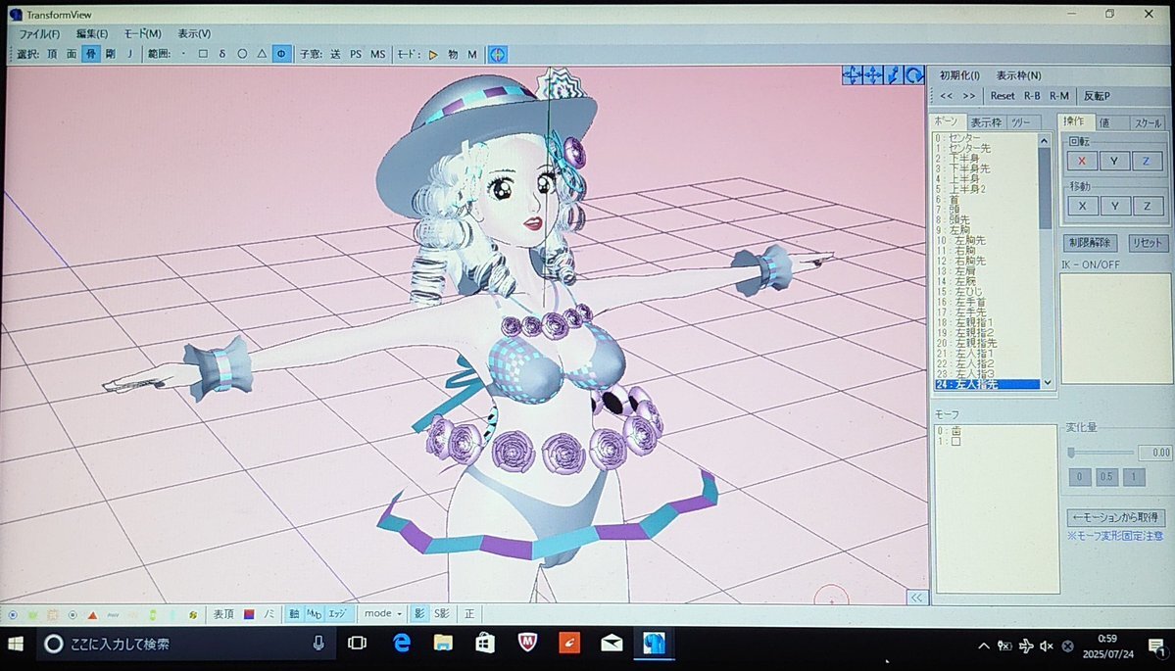Choose the circle range selection icon

coord(242,54)
